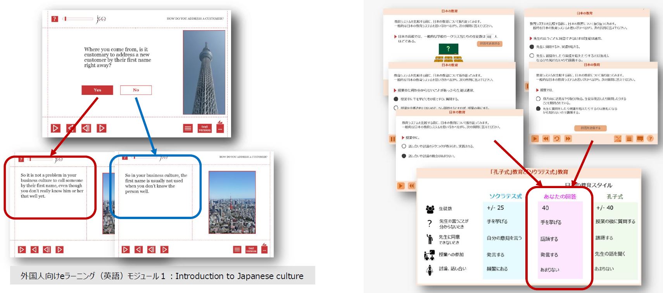
Task: Click the orange fast-forward button on the 授業では slide
Action: tap(568, 139)
